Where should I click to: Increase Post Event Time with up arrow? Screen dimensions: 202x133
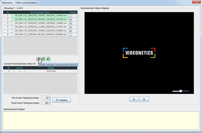tap(49, 102)
